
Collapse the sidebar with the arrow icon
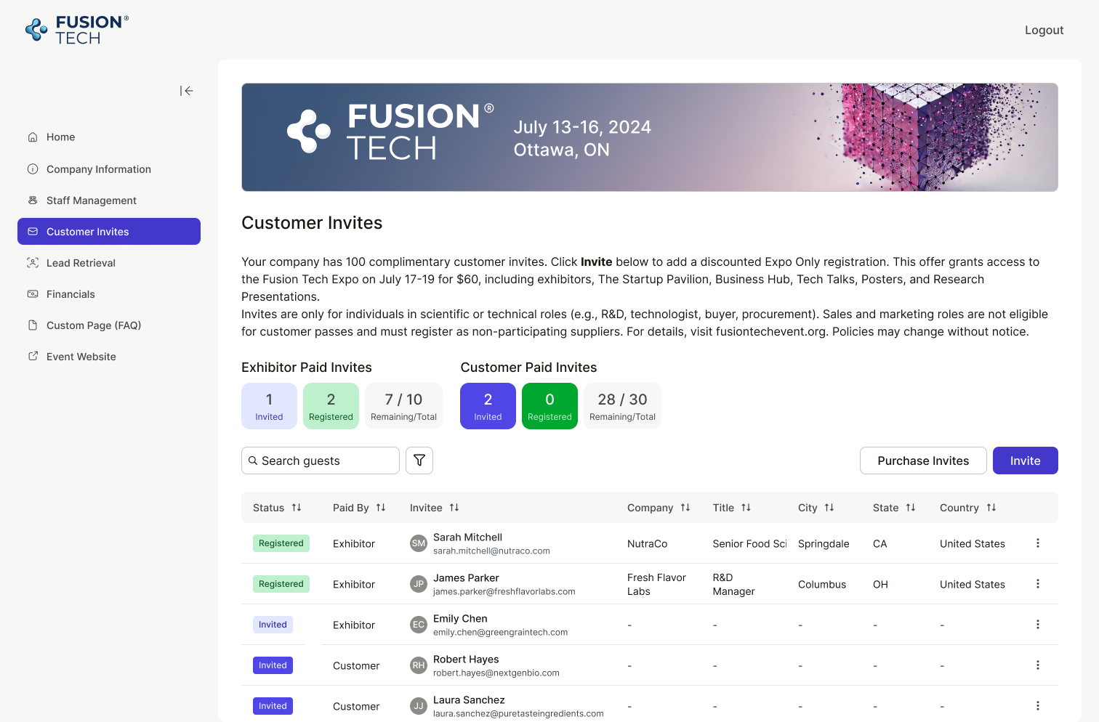point(187,91)
